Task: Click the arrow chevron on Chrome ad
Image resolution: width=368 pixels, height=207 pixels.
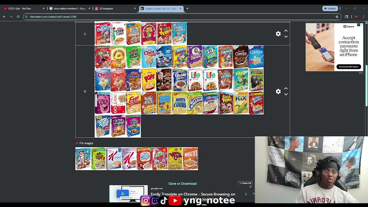Action: [246, 194]
